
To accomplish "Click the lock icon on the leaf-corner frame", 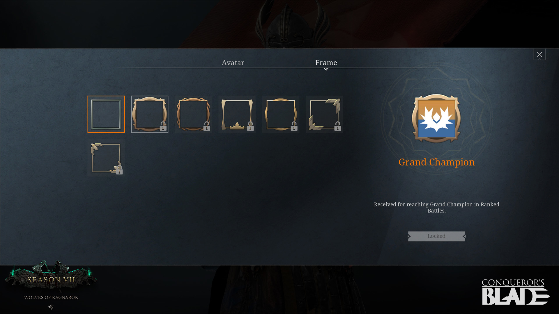I will tap(119, 170).
